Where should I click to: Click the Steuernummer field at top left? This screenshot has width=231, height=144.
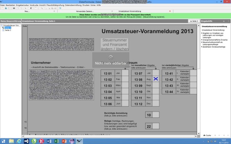(61, 44)
